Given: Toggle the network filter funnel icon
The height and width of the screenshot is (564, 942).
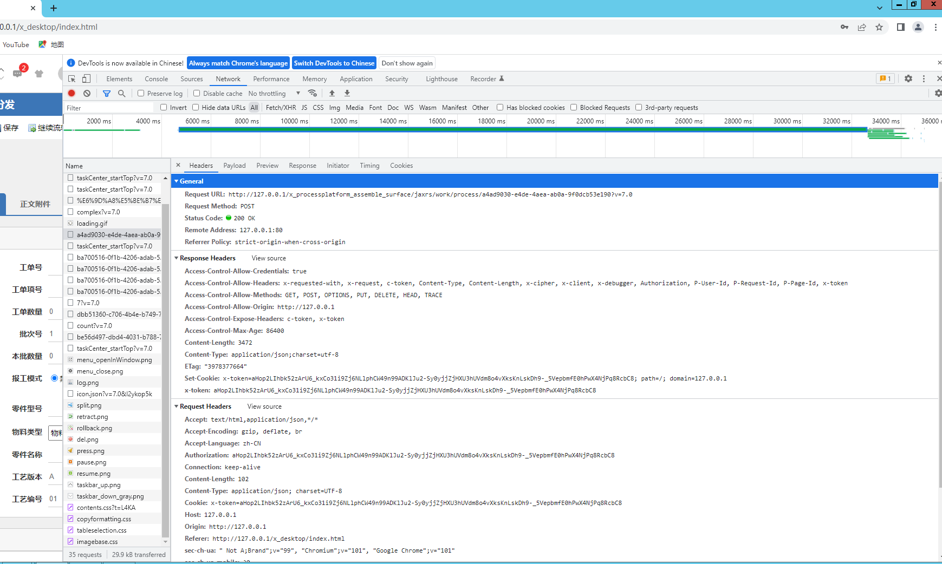Looking at the screenshot, I should click(x=107, y=93).
